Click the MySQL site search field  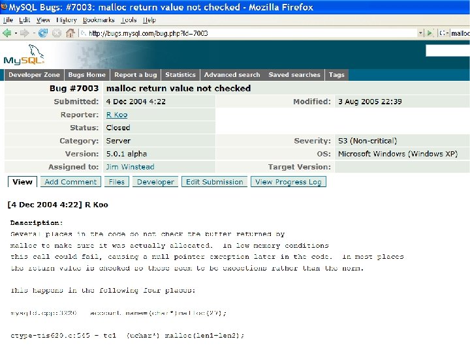448,51
